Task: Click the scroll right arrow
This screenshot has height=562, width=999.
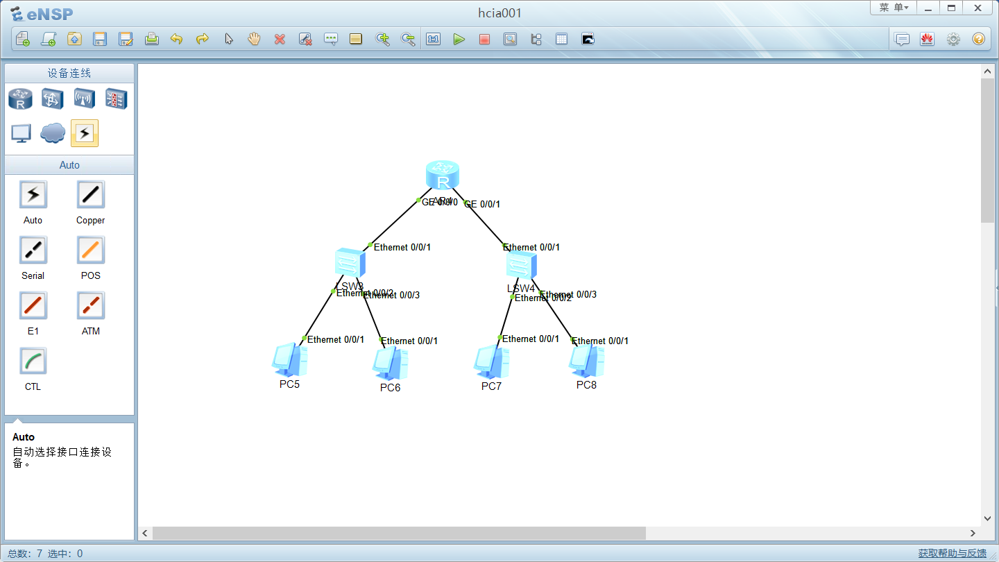Action: coord(973,533)
